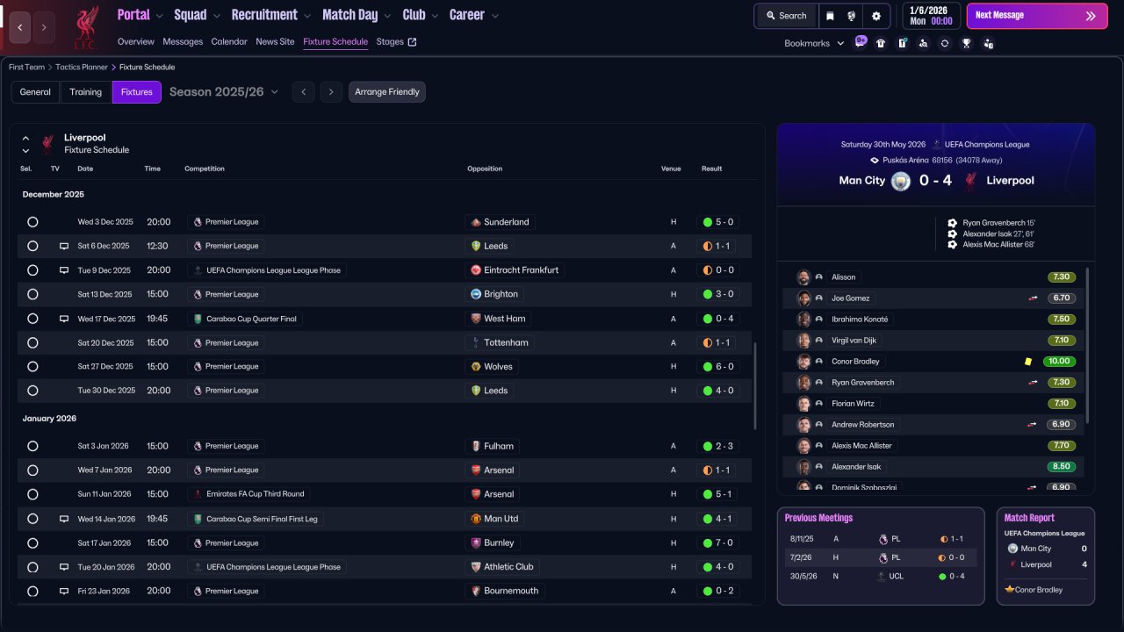Click the scouting magnifier person bookmark icon

pos(923,43)
